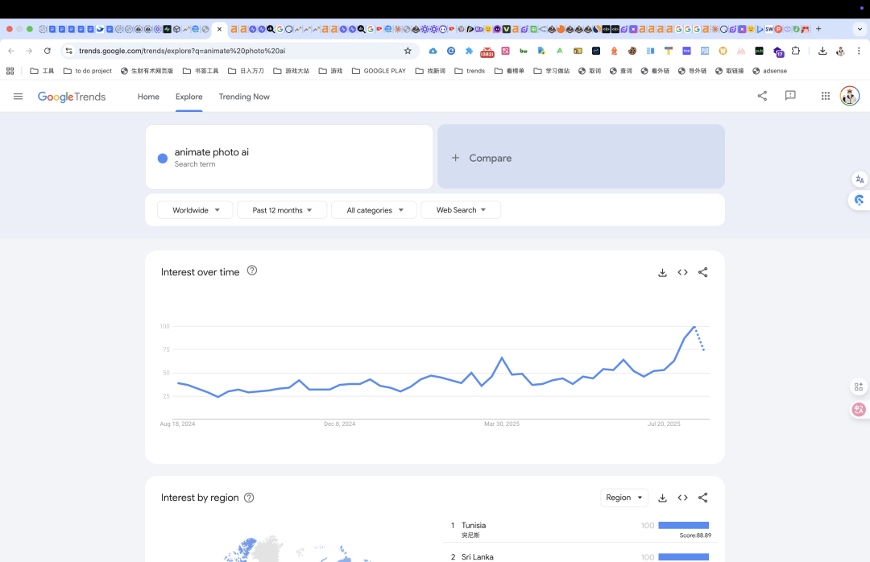Open the 'adsense' bookmark
Screen dimensions: 870x562
tap(769, 71)
